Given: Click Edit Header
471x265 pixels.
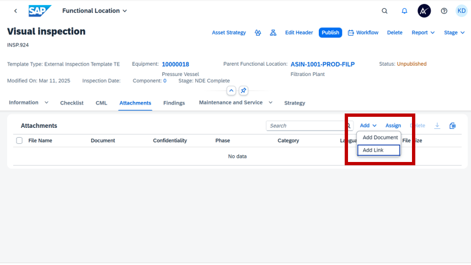Looking at the screenshot, I should coord(299,33).
